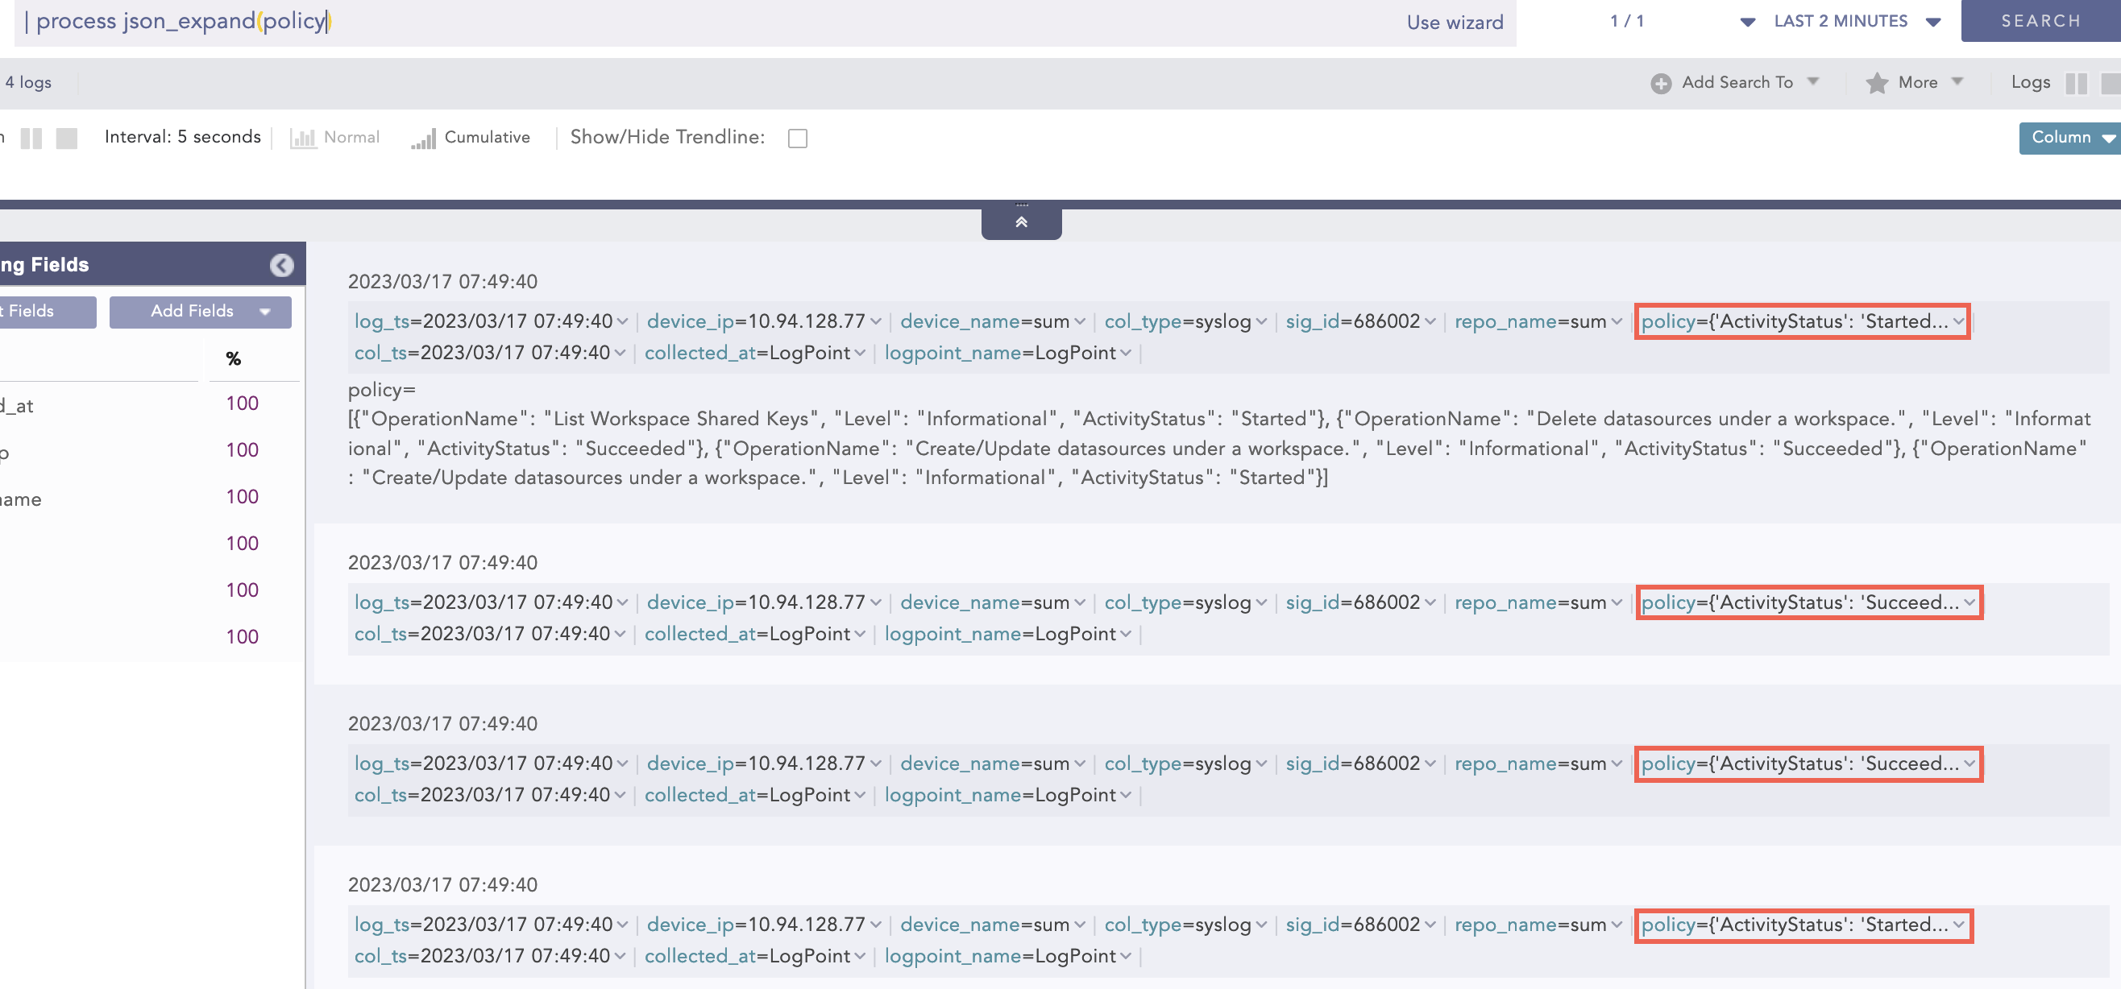Click double-chevron collapse chart handle

coord(1021,222)
